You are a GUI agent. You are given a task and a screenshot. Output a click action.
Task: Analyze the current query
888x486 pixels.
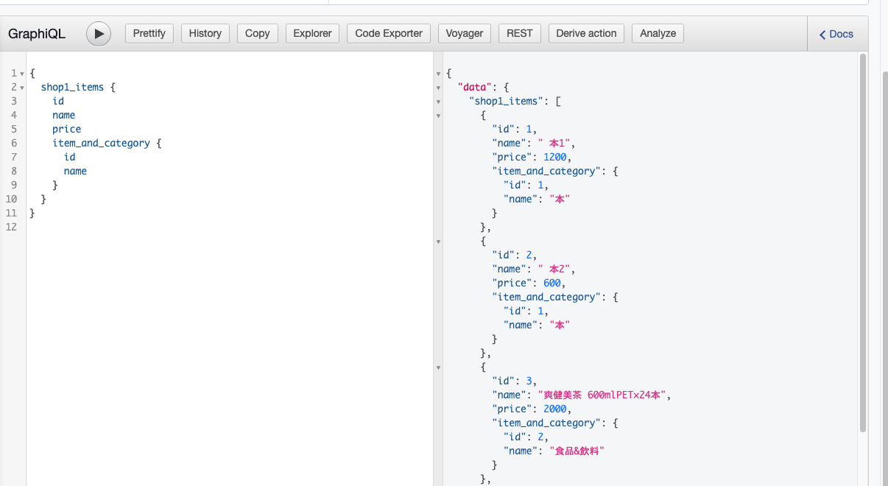pos(658,33)
